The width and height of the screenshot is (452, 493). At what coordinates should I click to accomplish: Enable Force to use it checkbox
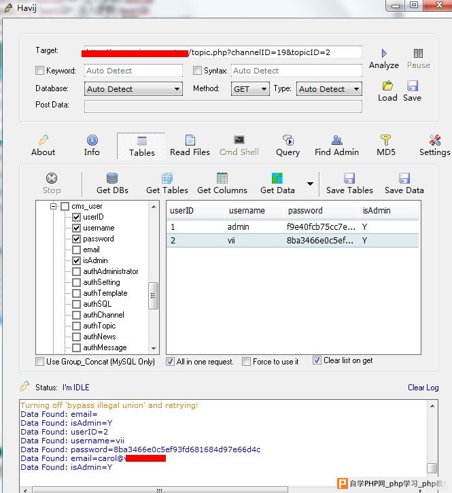247,362
